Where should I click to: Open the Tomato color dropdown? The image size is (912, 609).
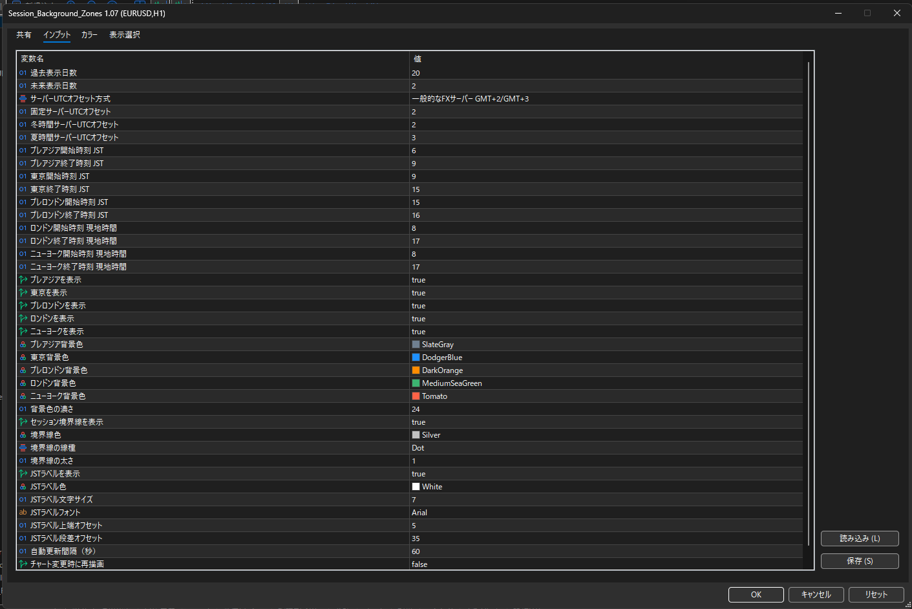(606, 396)
